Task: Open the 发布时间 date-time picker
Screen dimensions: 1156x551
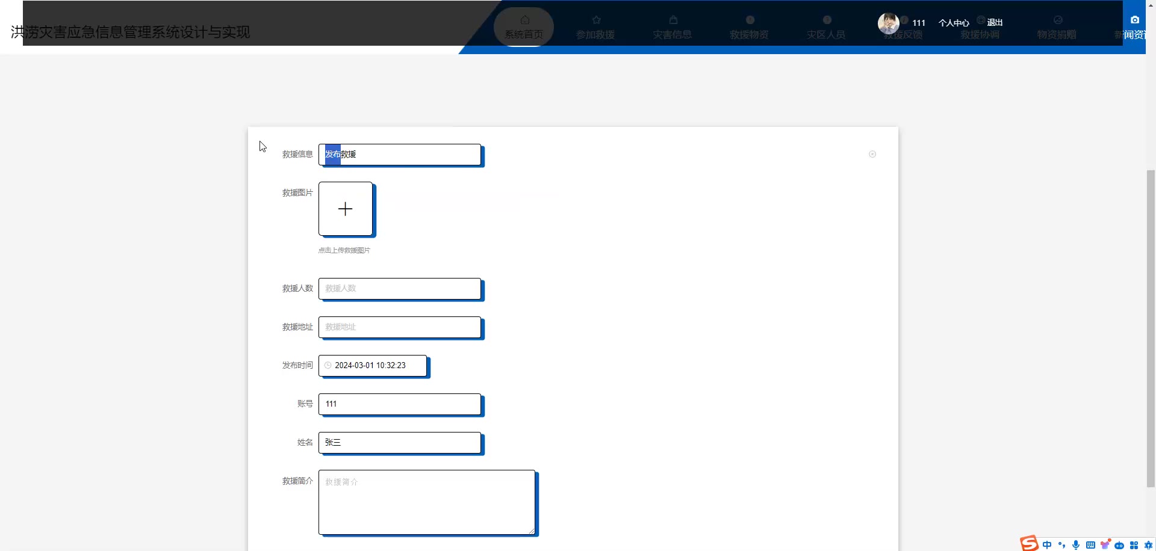Action: point(373,365)
